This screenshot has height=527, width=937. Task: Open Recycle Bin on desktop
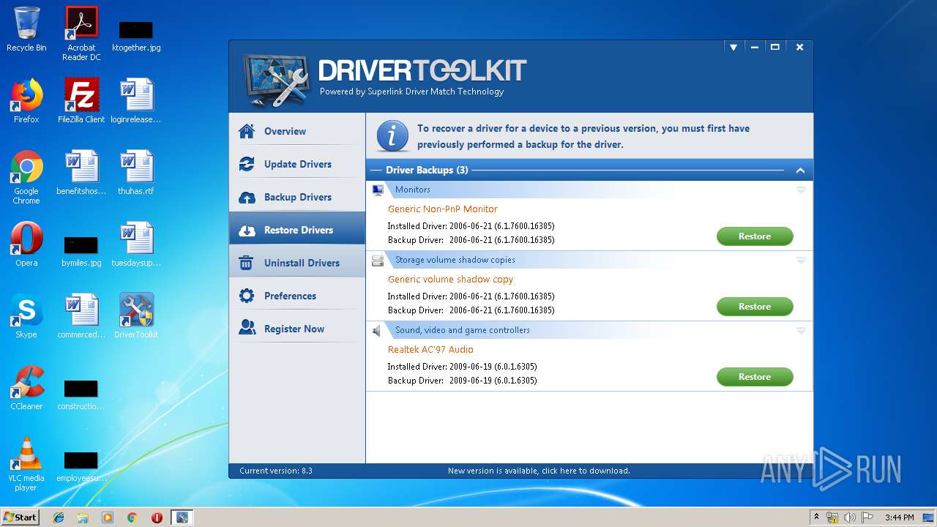26,29
